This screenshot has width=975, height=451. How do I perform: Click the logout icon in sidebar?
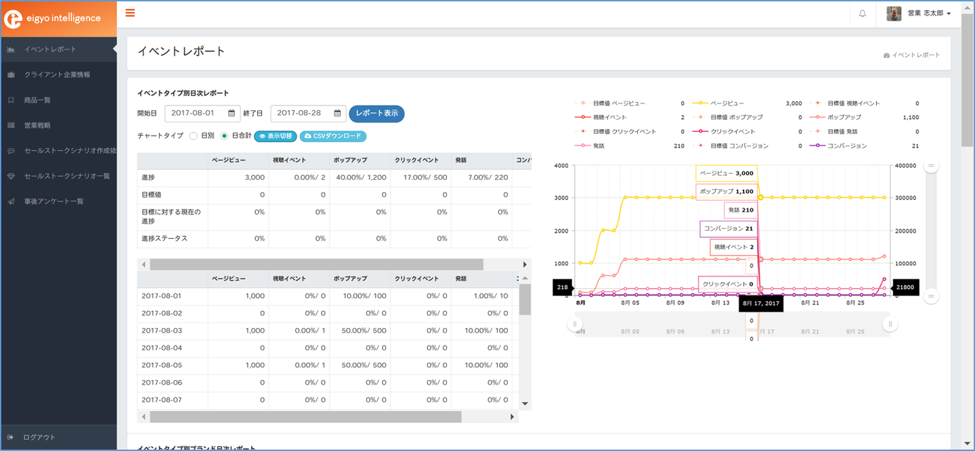click(x=11, y=437)
